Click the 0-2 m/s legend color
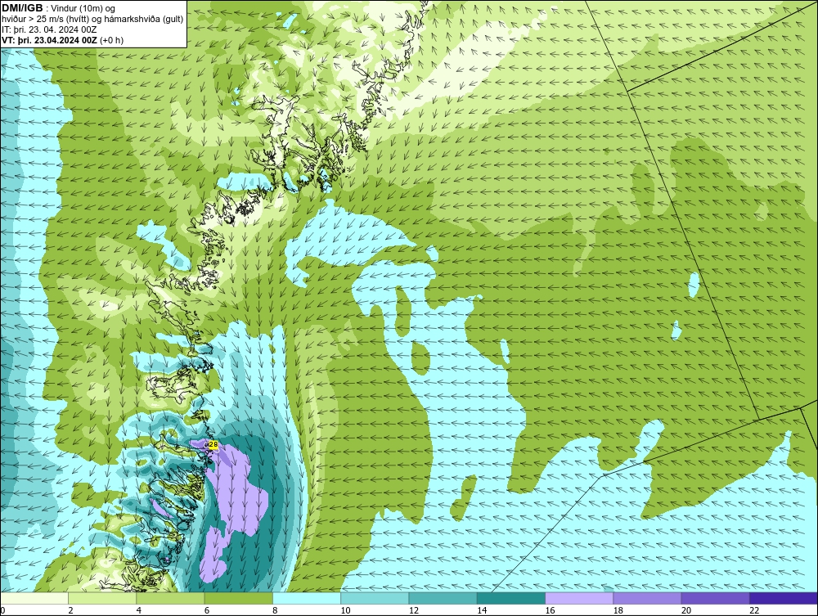 pos(34,598)
